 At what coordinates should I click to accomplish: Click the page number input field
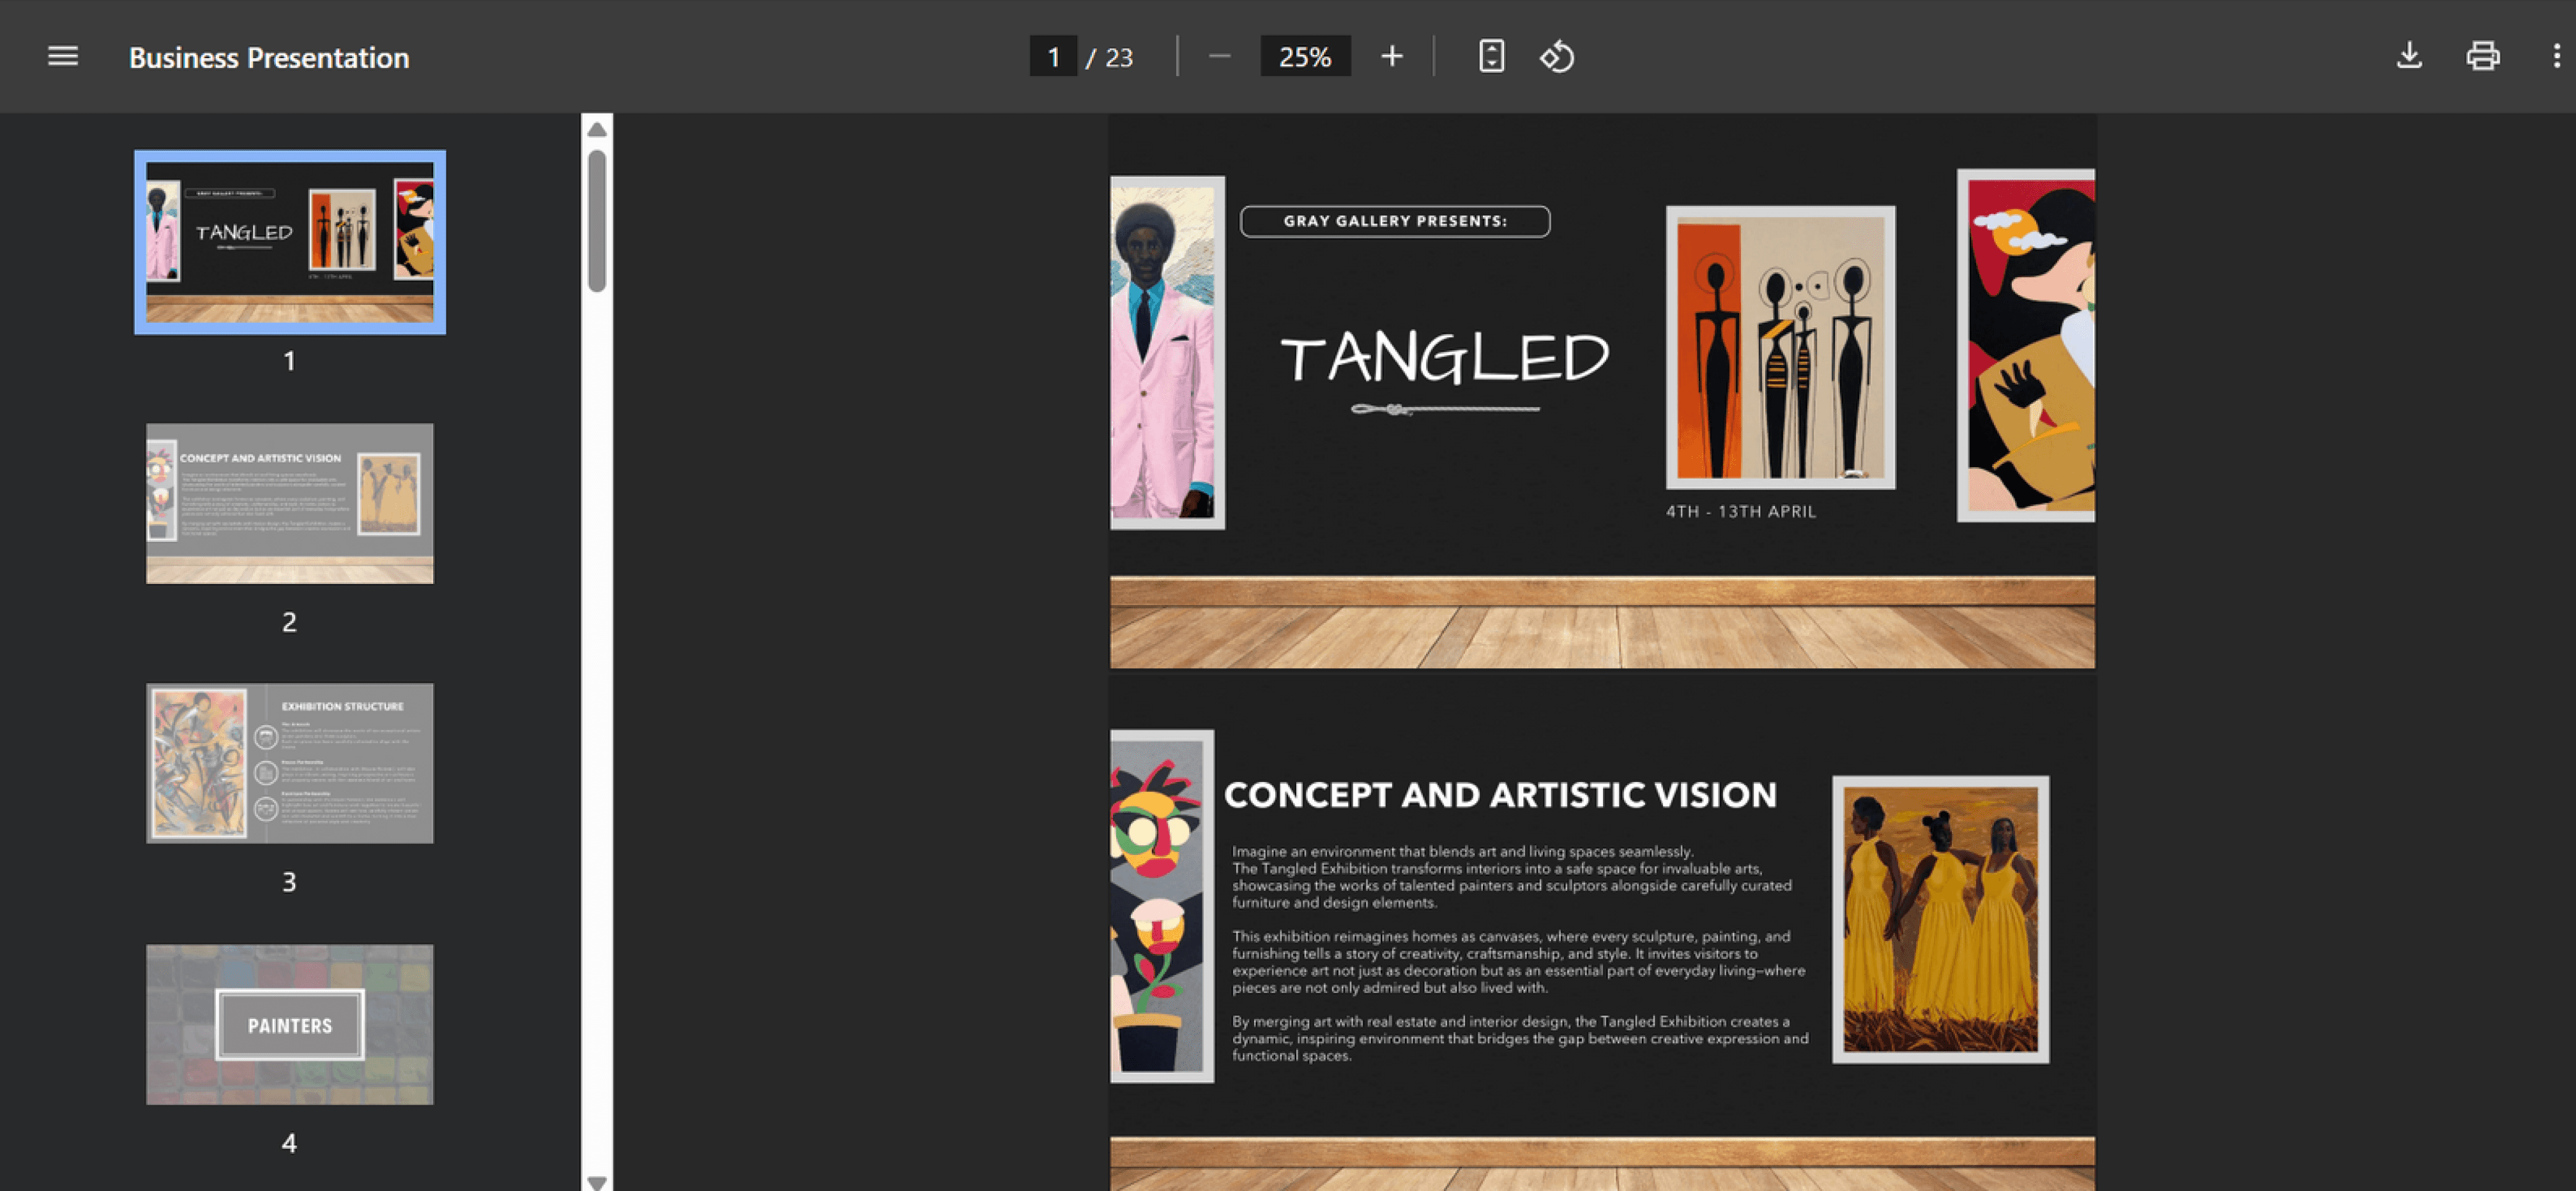(x=1053, y=57)
